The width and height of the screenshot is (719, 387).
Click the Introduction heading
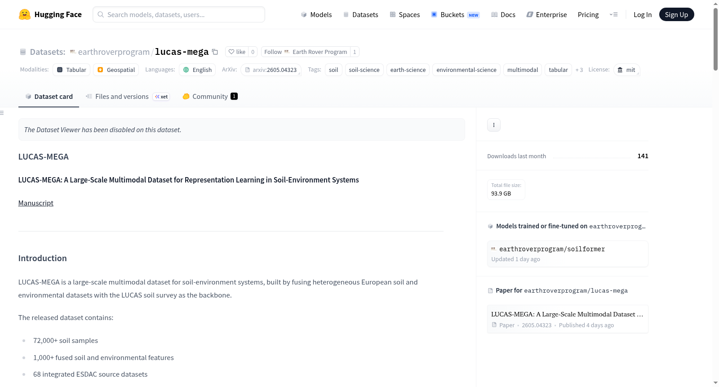pos(43,258)
